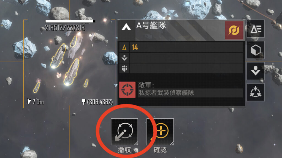The image size is (282, 158).
Task: Click the download-arrow icon in the side toolbar
Action: tap(256, 71)
